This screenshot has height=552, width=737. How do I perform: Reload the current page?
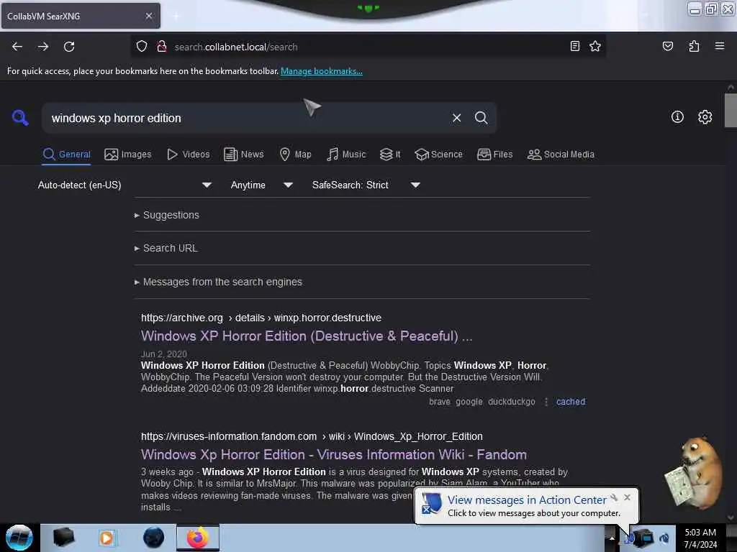69,47
